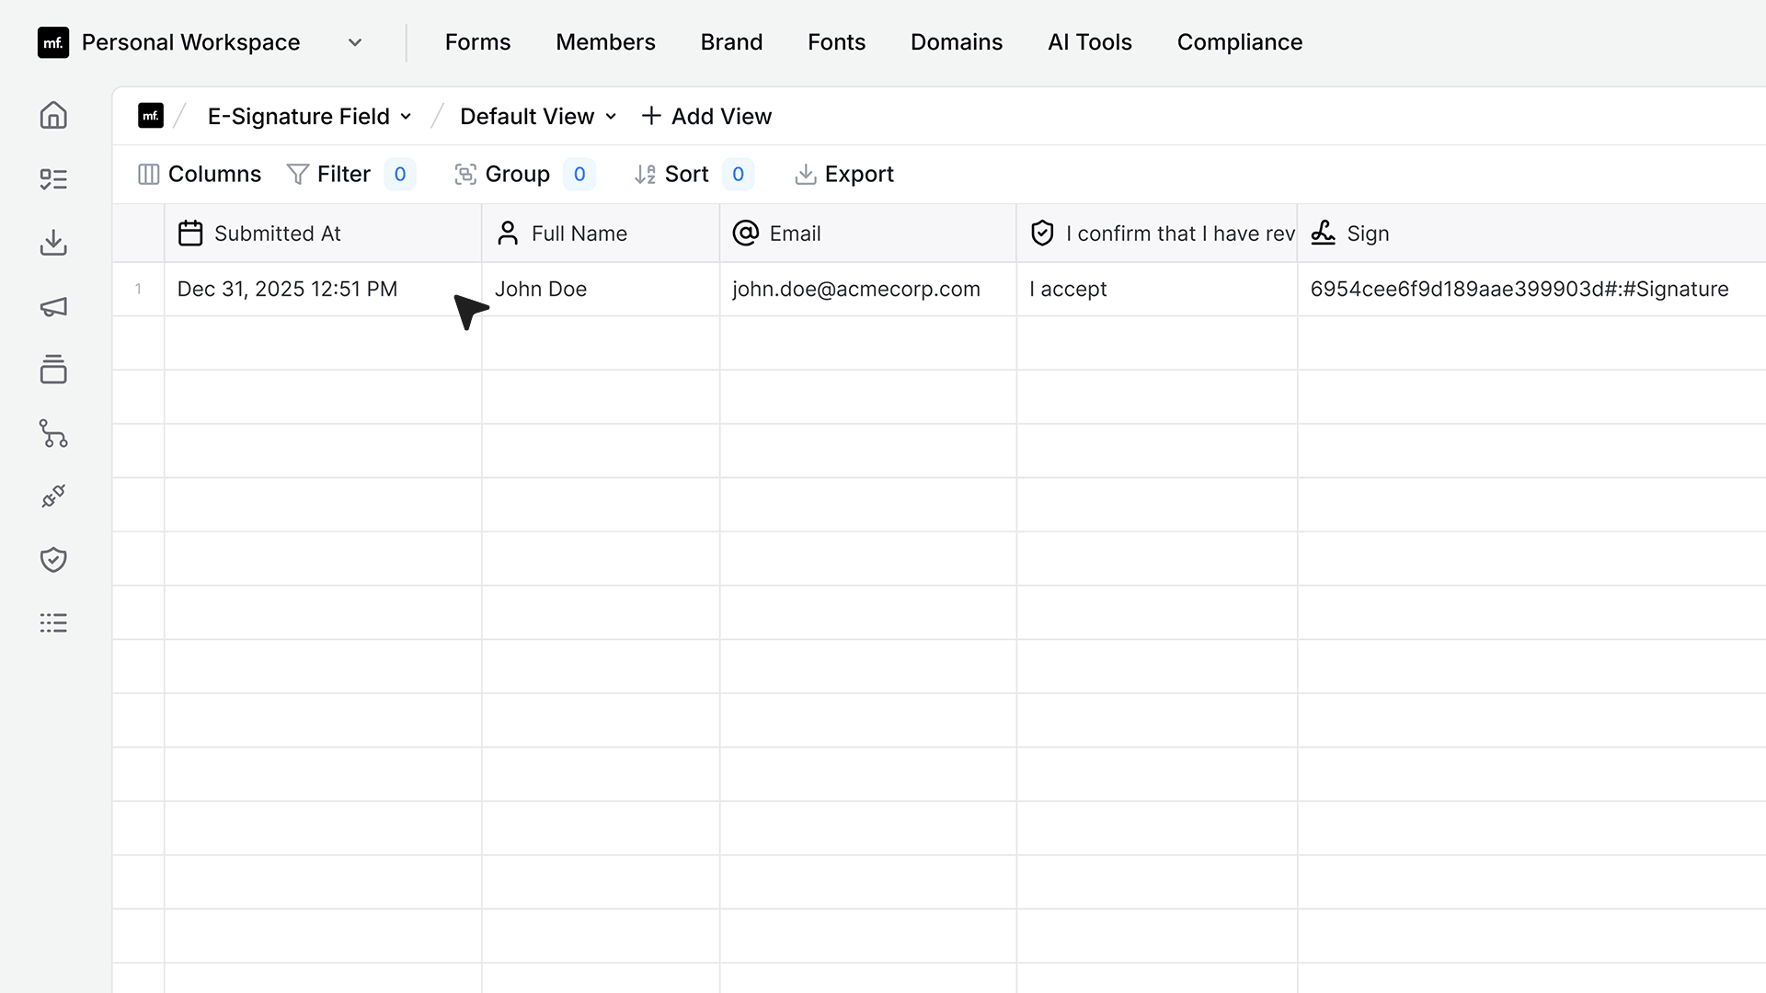Go to the Members tab

pos(605,42)
